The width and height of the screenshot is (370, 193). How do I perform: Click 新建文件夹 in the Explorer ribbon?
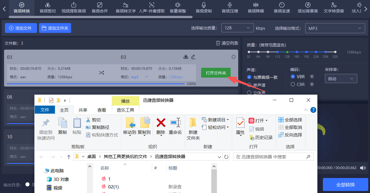click(193, 129)
